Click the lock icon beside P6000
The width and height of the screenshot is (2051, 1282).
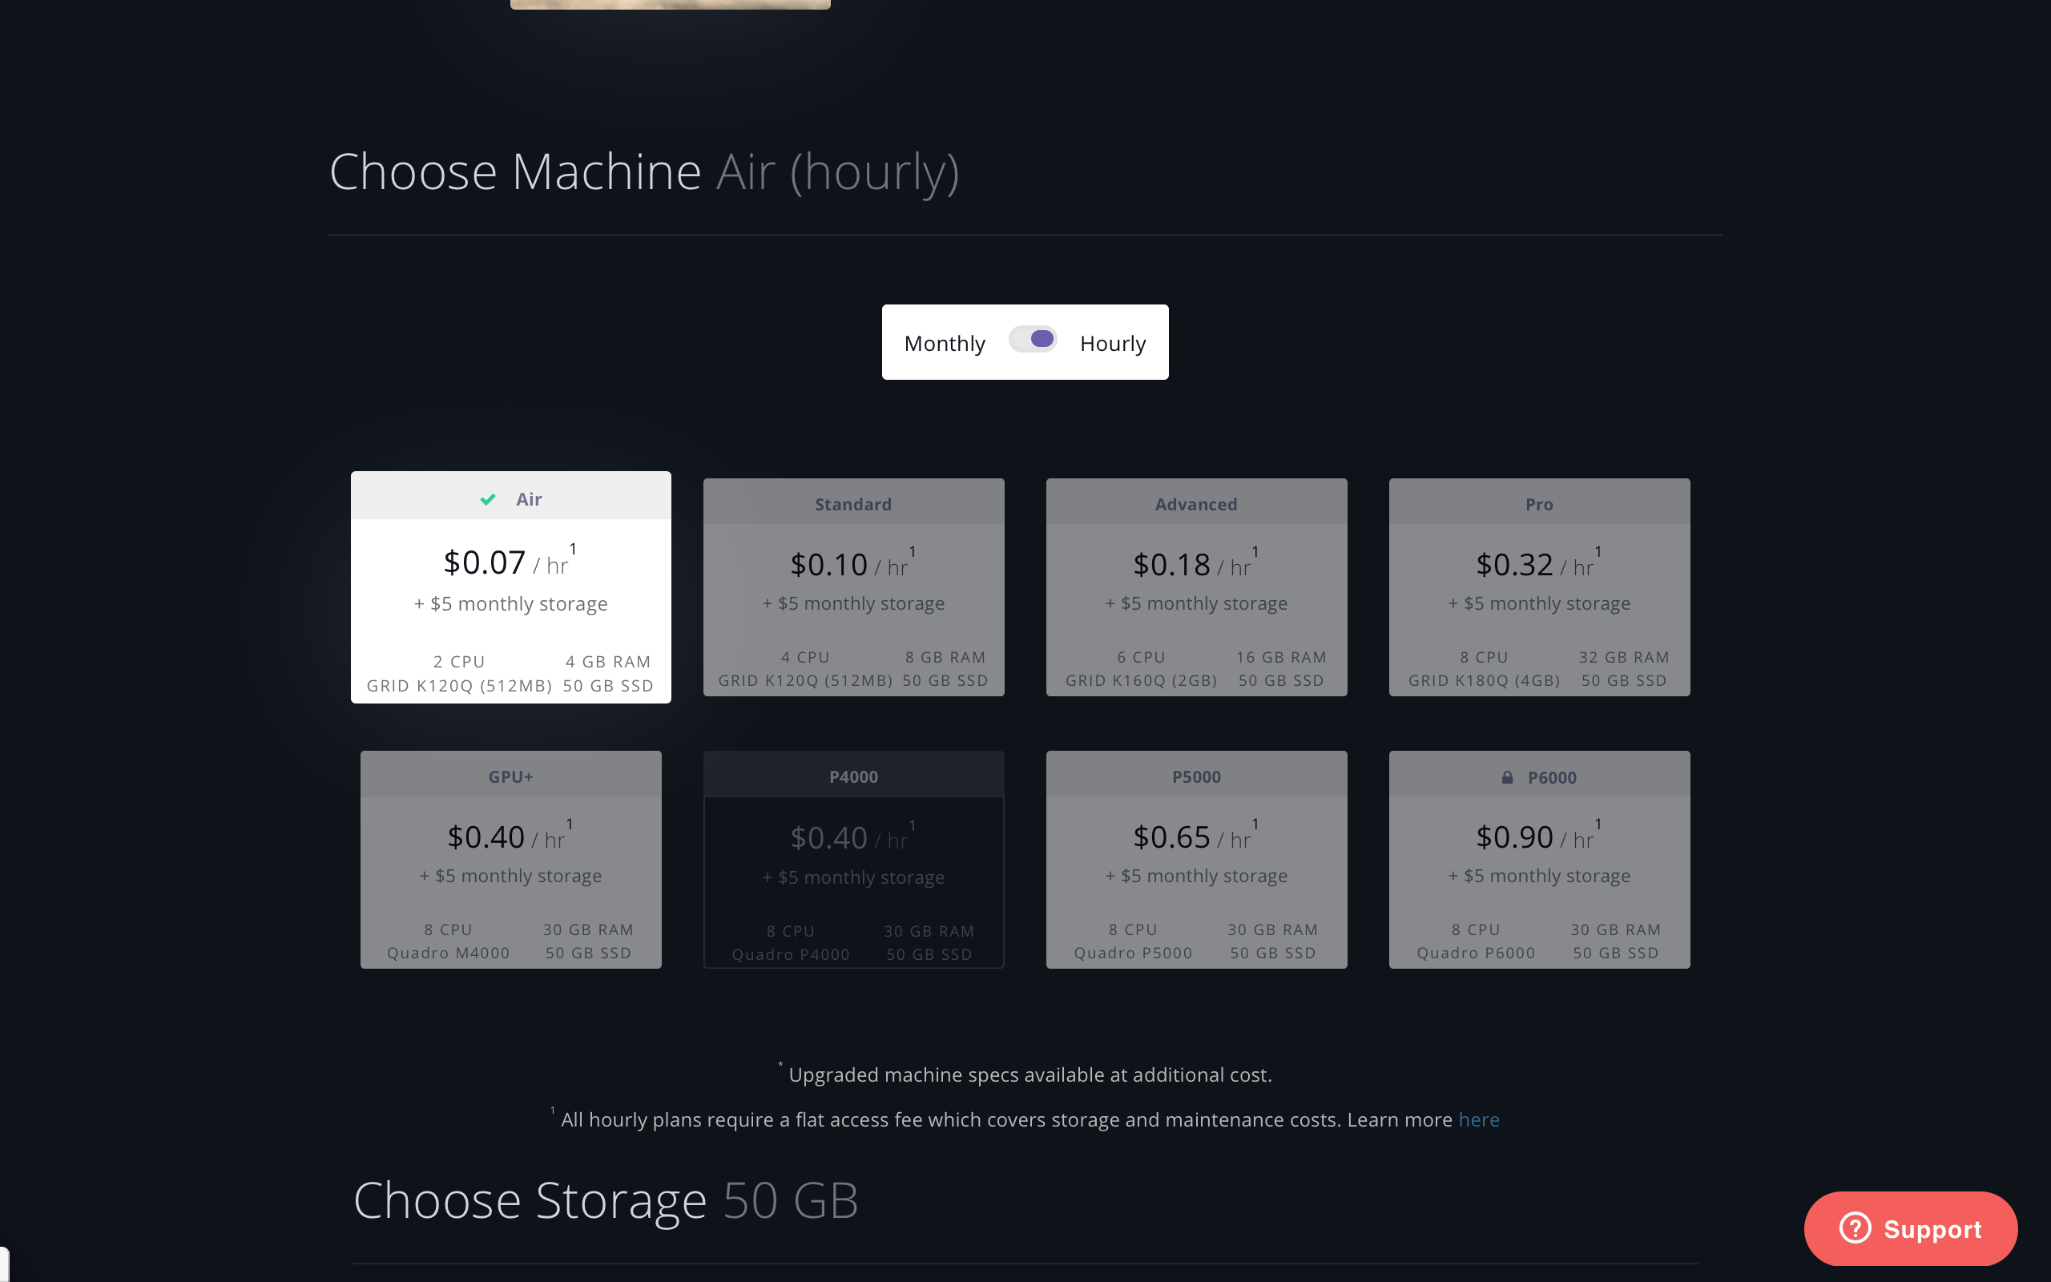pyautogui.click(x=1508, y=777)
